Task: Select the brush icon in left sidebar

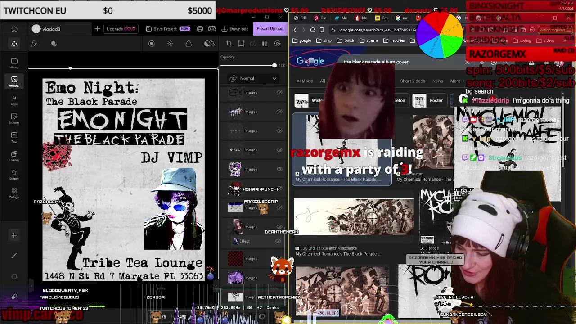Action: pyautogui.click(x=14, y=256)
